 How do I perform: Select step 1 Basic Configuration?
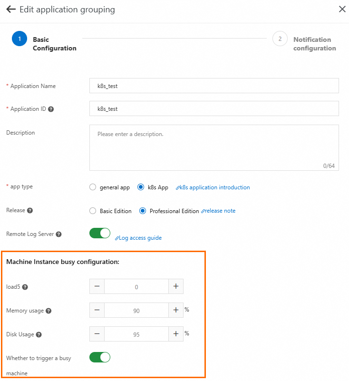point(19,39)
